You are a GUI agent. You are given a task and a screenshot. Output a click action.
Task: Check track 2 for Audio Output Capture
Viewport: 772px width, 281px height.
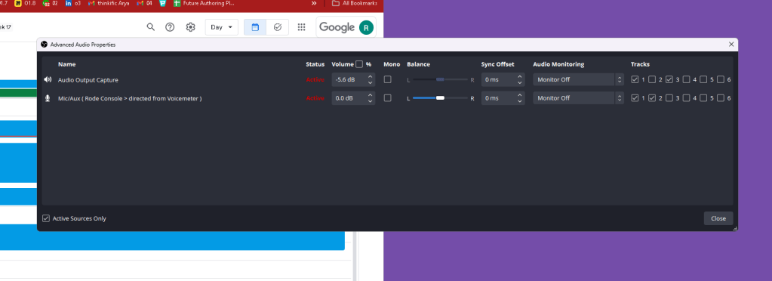point(652,79)
